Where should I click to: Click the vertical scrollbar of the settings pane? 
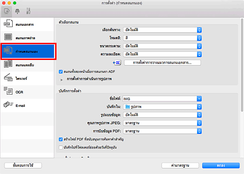click(x=242, y=65)
